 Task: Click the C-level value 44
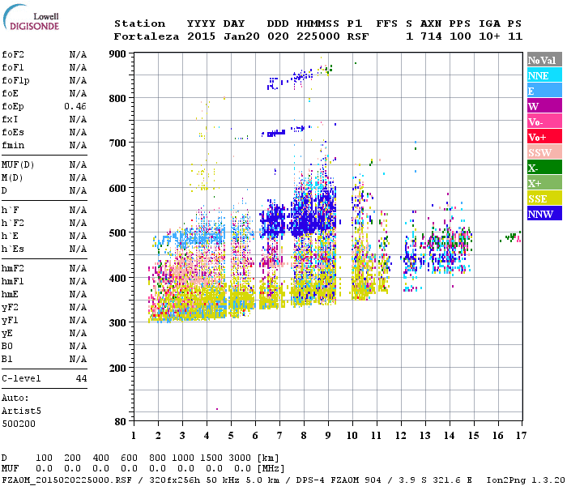pos(81,378)
